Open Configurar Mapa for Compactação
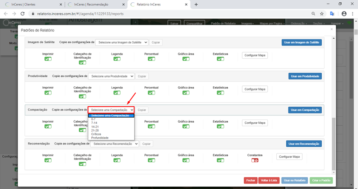This screenshot has height=189, width=358. coord(255,123)
